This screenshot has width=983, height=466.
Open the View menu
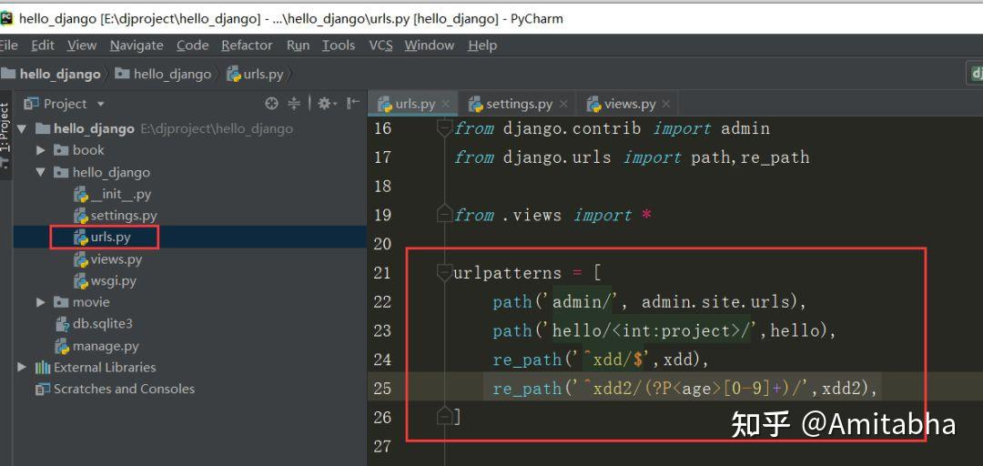tap(82, 46)
